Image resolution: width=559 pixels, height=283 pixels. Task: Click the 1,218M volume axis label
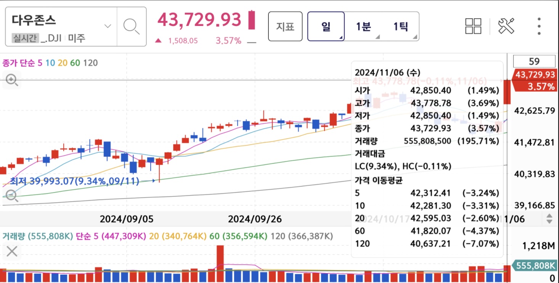539,246
